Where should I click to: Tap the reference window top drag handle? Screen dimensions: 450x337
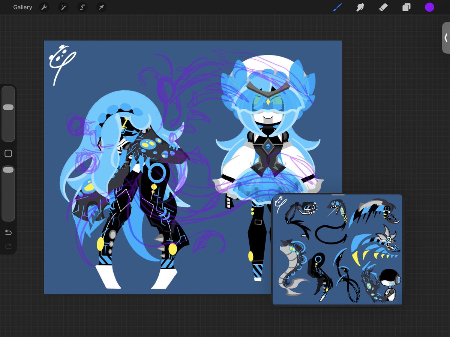337,195
